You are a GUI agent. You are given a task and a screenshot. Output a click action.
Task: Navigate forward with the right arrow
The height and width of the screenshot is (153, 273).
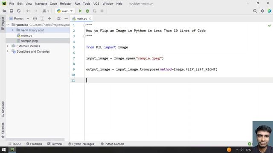[x=35, y=11]
